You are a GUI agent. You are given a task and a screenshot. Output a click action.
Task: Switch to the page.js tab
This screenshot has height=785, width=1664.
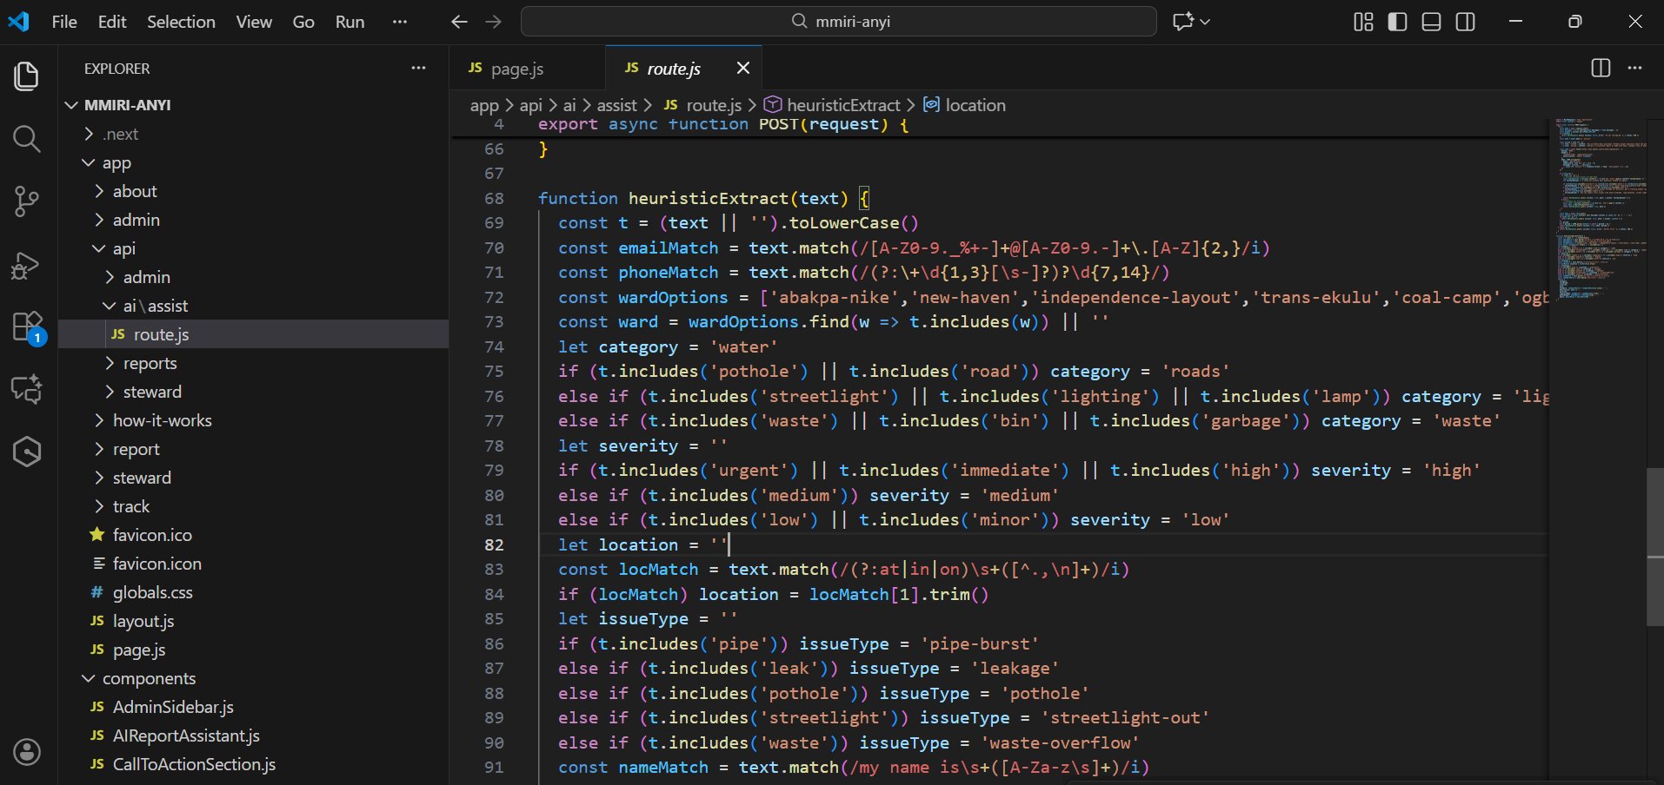pyautogui.click(x=516, y=69)
